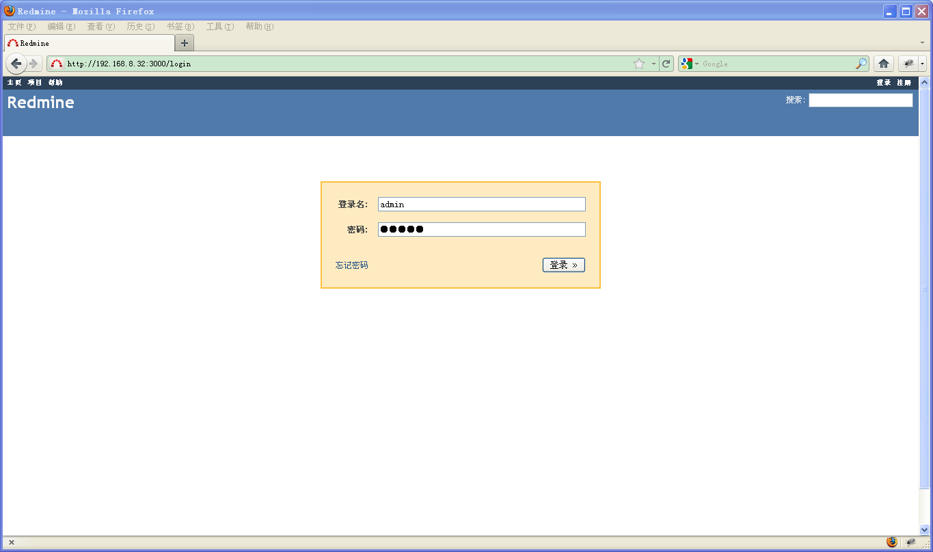This screenshot has width=933, height=552.
Task: Open new tab with plus button
Action: 185,43
